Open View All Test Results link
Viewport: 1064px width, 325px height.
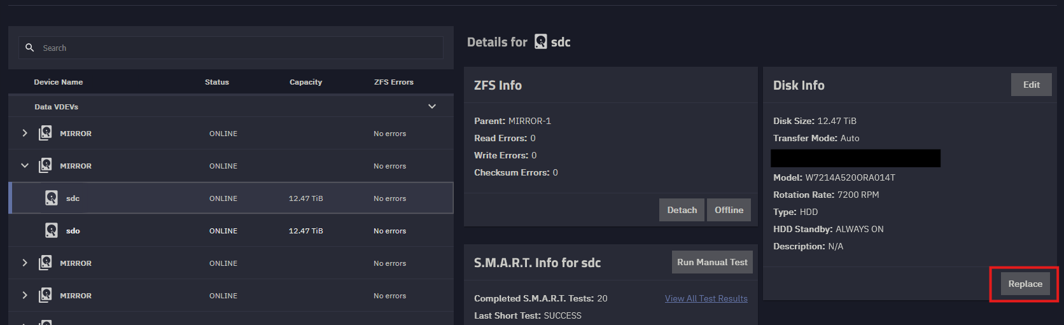706,298
